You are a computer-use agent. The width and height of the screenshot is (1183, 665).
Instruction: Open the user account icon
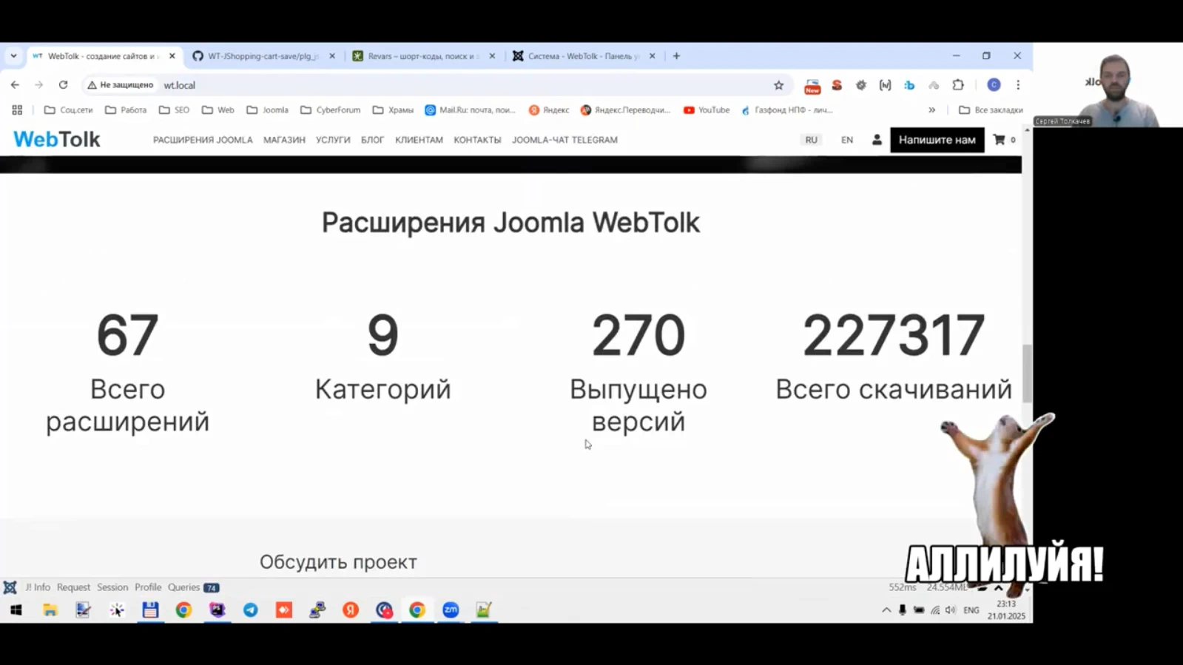pyautogui.click(x=877, y=140)
